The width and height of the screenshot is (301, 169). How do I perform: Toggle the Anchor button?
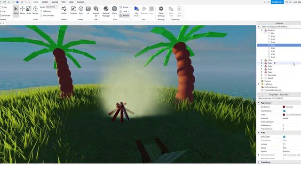click(124, 15)
